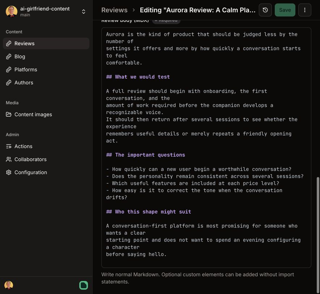Open the Blog collection
Screen dimensions: 320x294
point(46,56)
